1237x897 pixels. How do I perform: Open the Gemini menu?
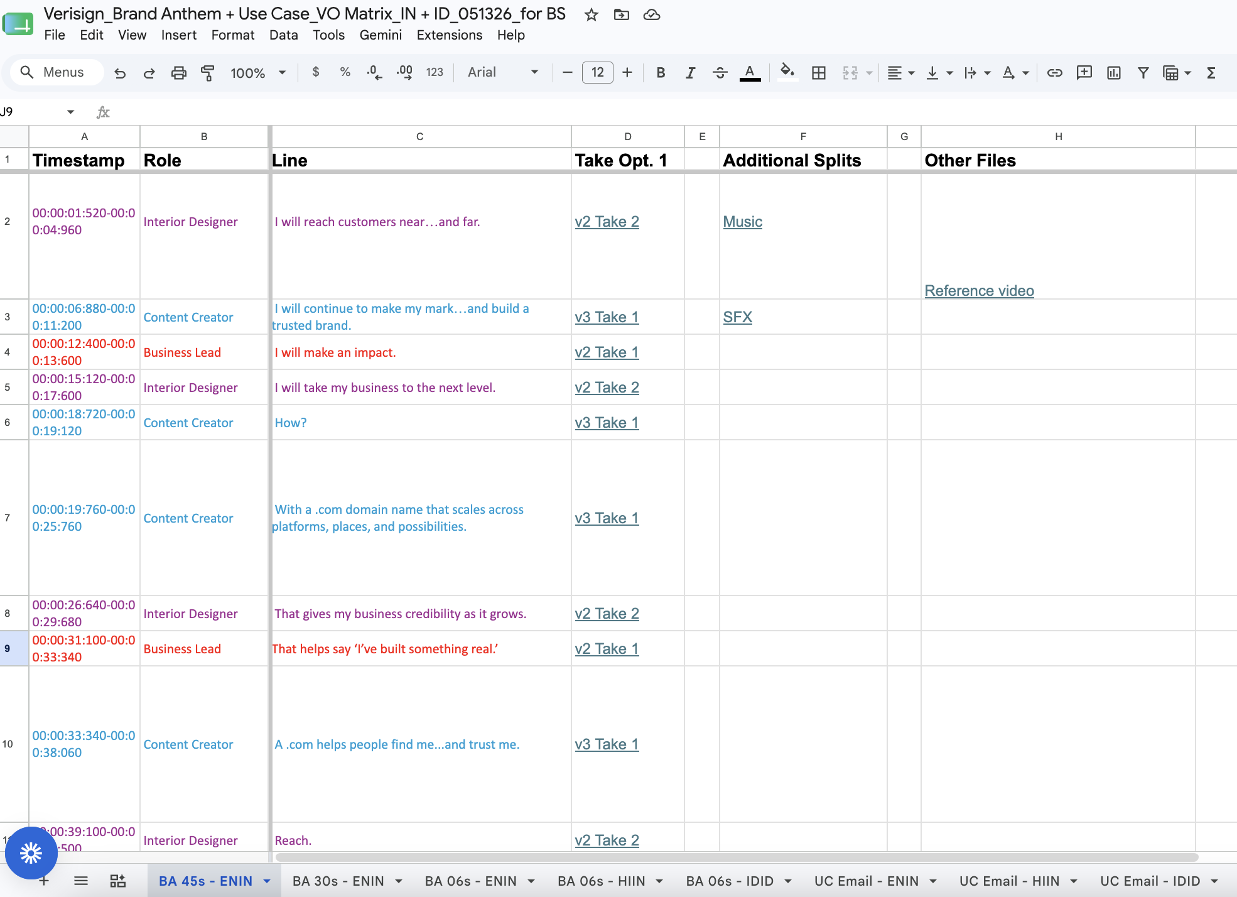click(x=381, y=35)
